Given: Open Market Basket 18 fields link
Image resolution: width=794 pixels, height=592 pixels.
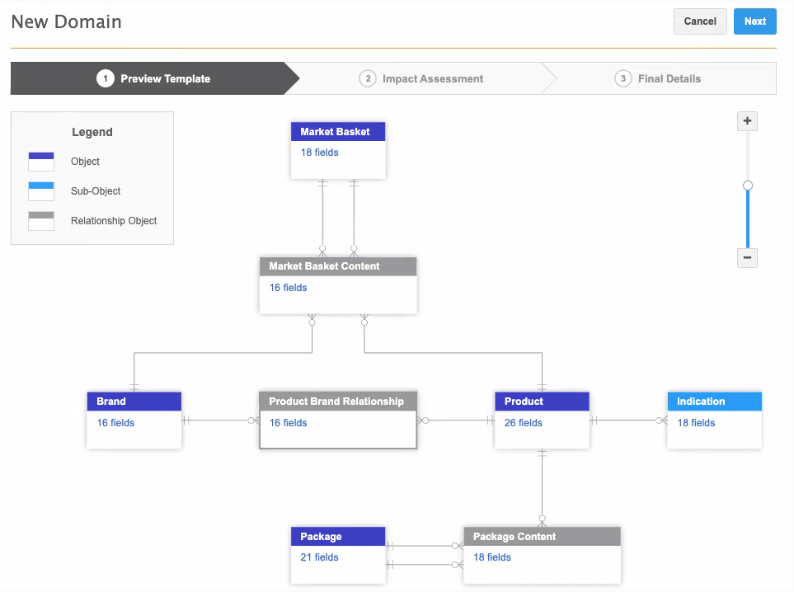Looking at the screenshot, I should (319, 153).
